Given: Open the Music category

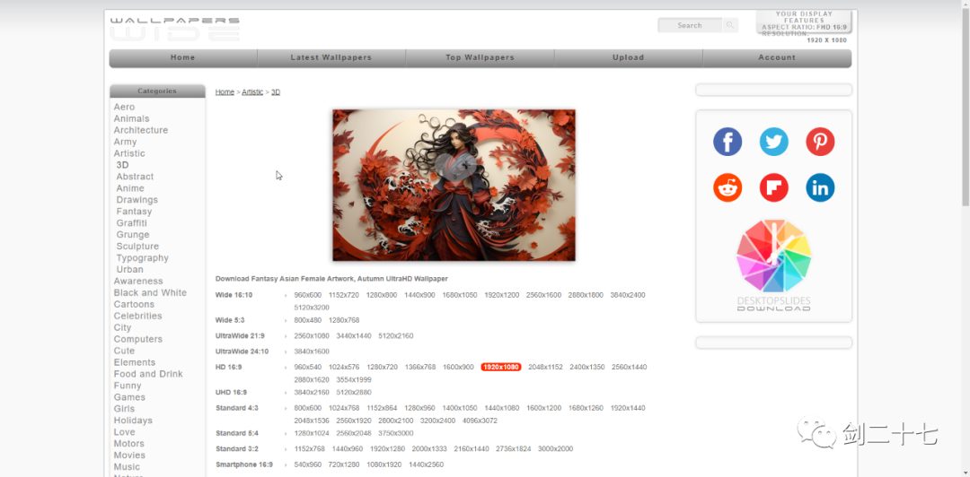Looking at the screenshot, I should pyautogui.click(x=127, y=467).
